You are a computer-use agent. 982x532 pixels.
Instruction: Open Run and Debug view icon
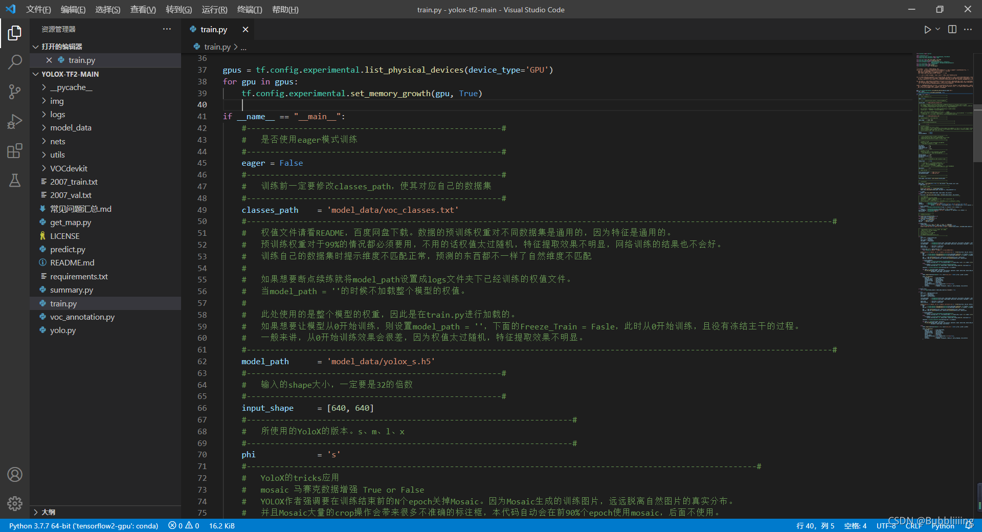pyautogui.click(x=15, y=122)
